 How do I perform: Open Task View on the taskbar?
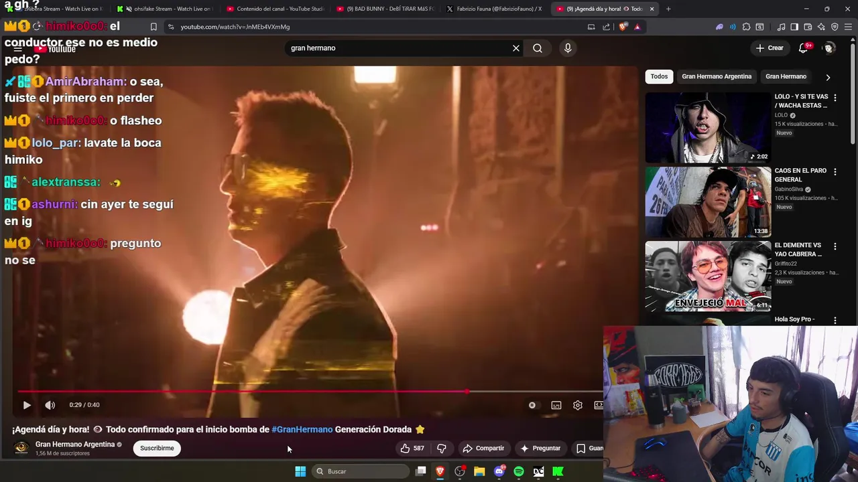point(420,471)
